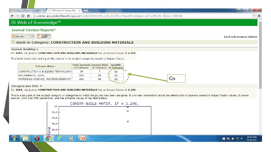Image resolution: width=271 pixels, height=152 pixels.
Task: Click CONSTRUCTION & BUILDING TECHNOLOGY category cell
Action: pyautogui.click(x=45, y=71)
